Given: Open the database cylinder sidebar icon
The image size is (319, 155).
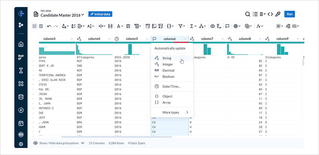Looking at the screenshot, I should tap(21, 97).
